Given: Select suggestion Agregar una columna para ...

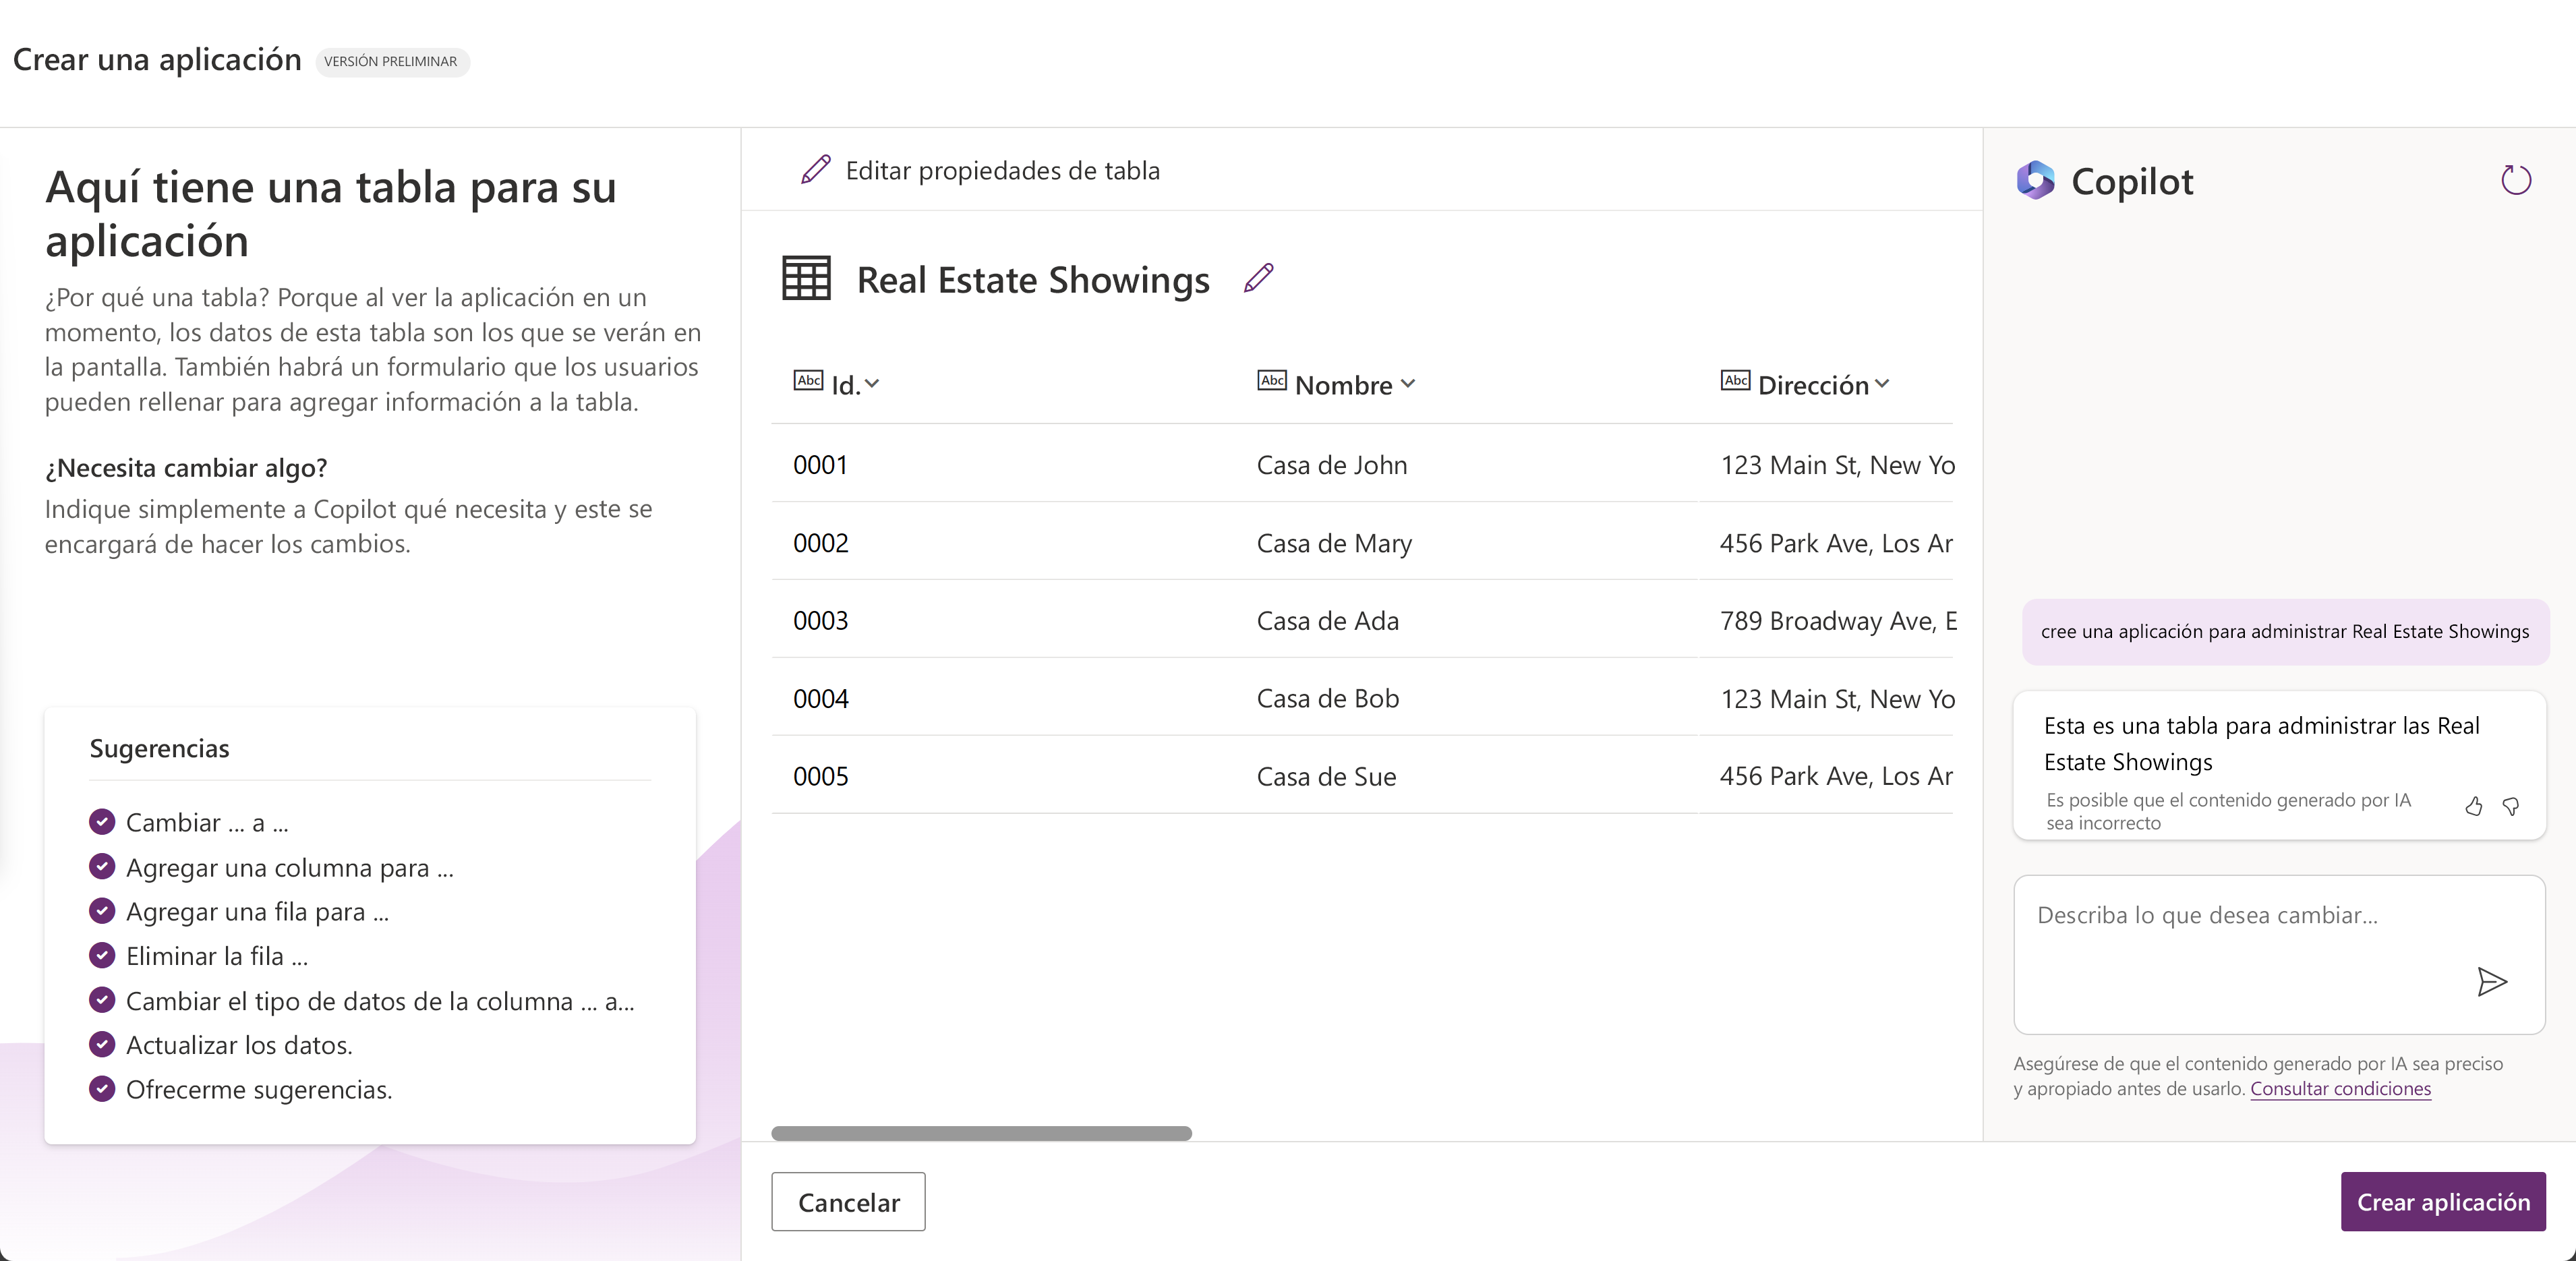Looking at the screenshot, I should 290,868.
